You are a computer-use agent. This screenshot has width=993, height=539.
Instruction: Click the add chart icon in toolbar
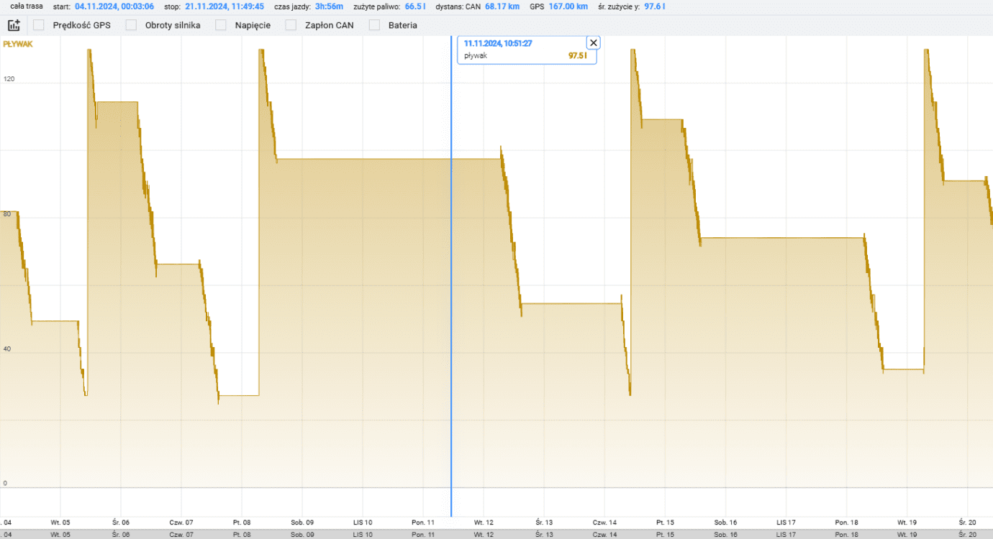tap(14, 25)
